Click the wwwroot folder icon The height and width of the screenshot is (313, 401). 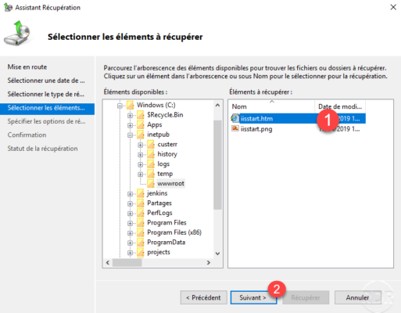(151, 184)
